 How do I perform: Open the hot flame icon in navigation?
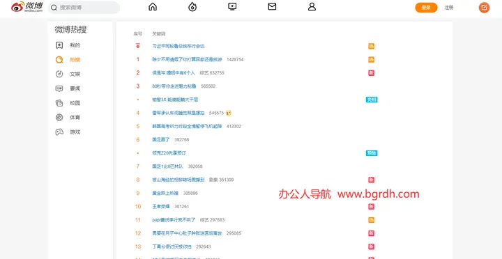click(x=192, y=7)
